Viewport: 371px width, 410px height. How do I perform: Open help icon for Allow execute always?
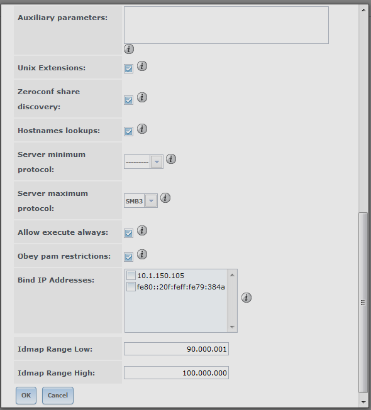click(142, 230)
